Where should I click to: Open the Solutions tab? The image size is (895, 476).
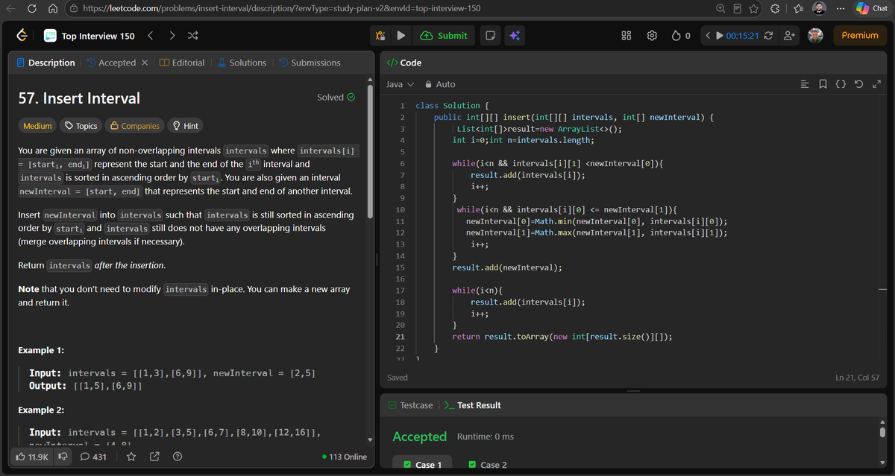point(242,63)
